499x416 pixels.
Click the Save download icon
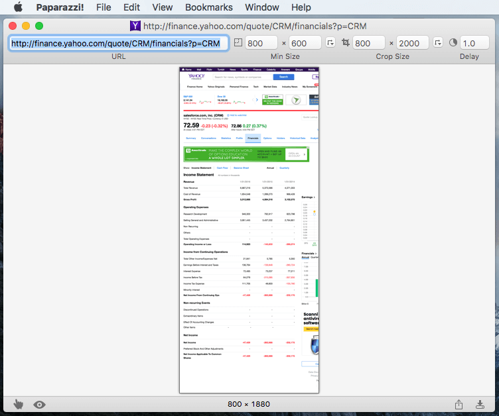(x=480, y=404)
